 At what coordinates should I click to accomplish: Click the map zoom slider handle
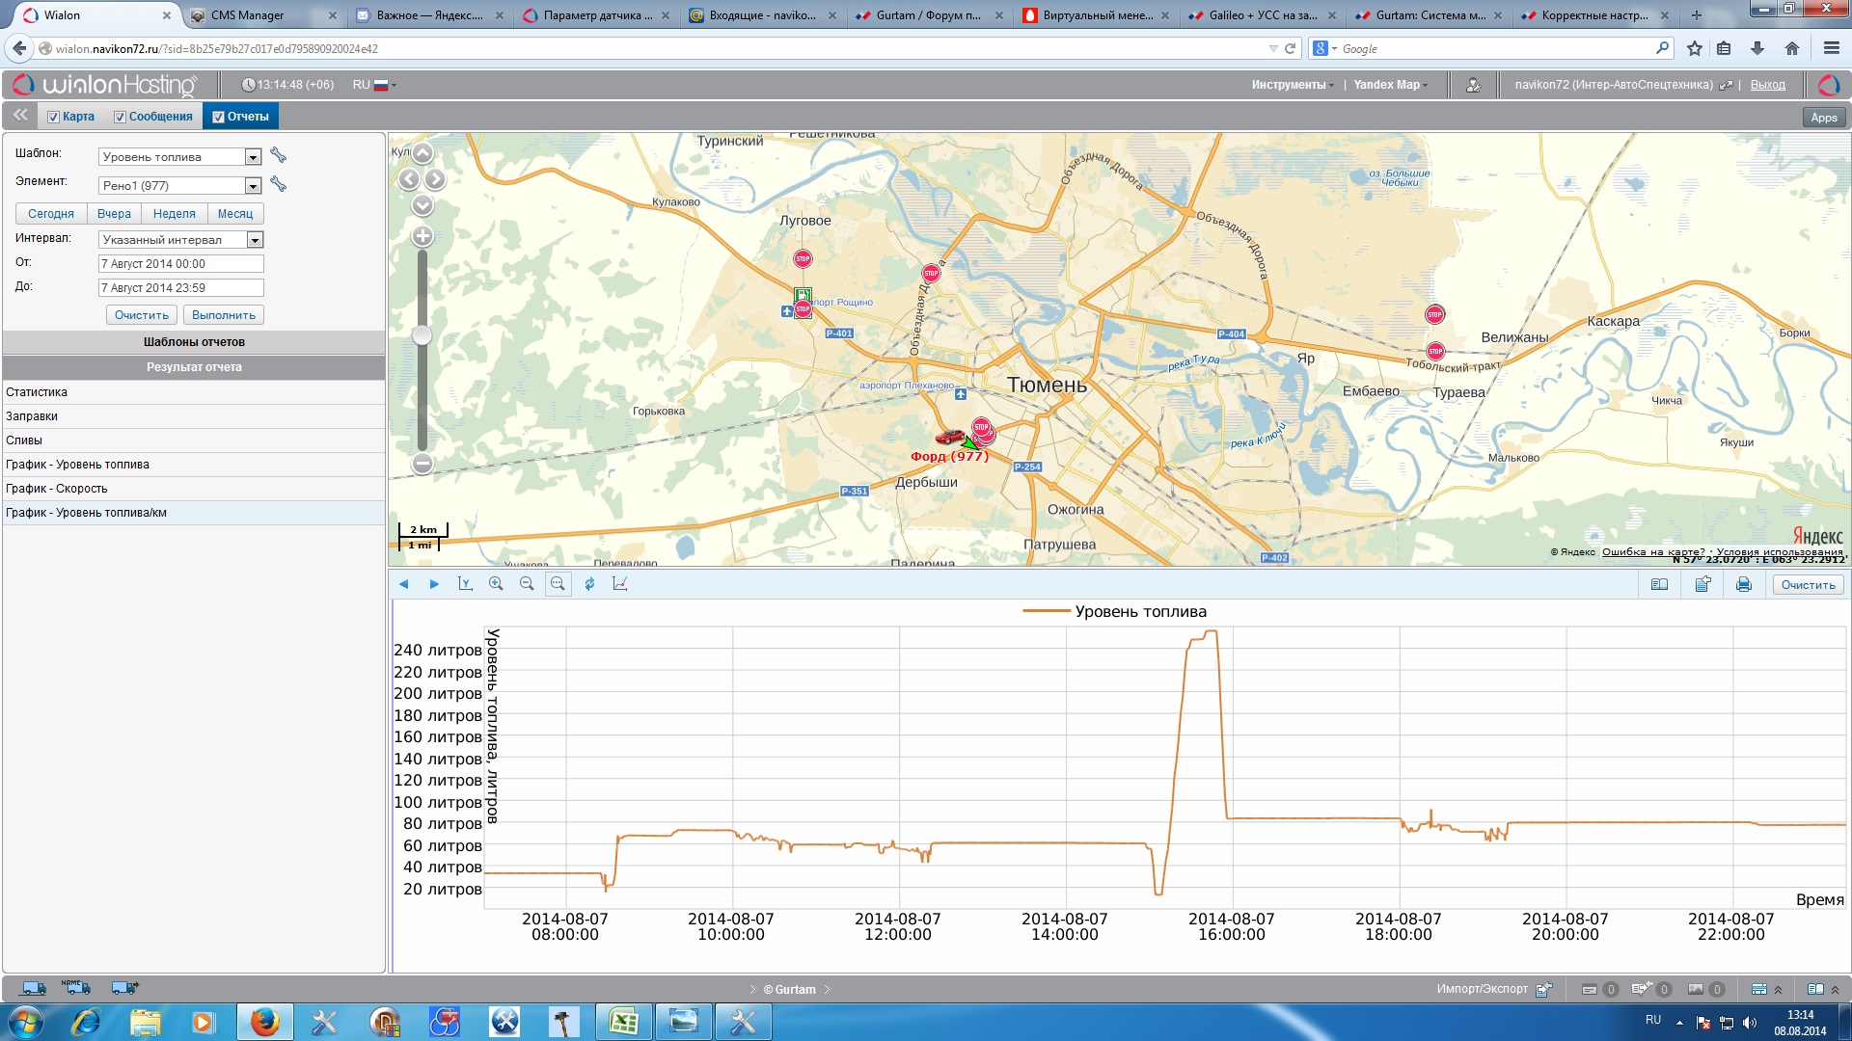point(422,335)
